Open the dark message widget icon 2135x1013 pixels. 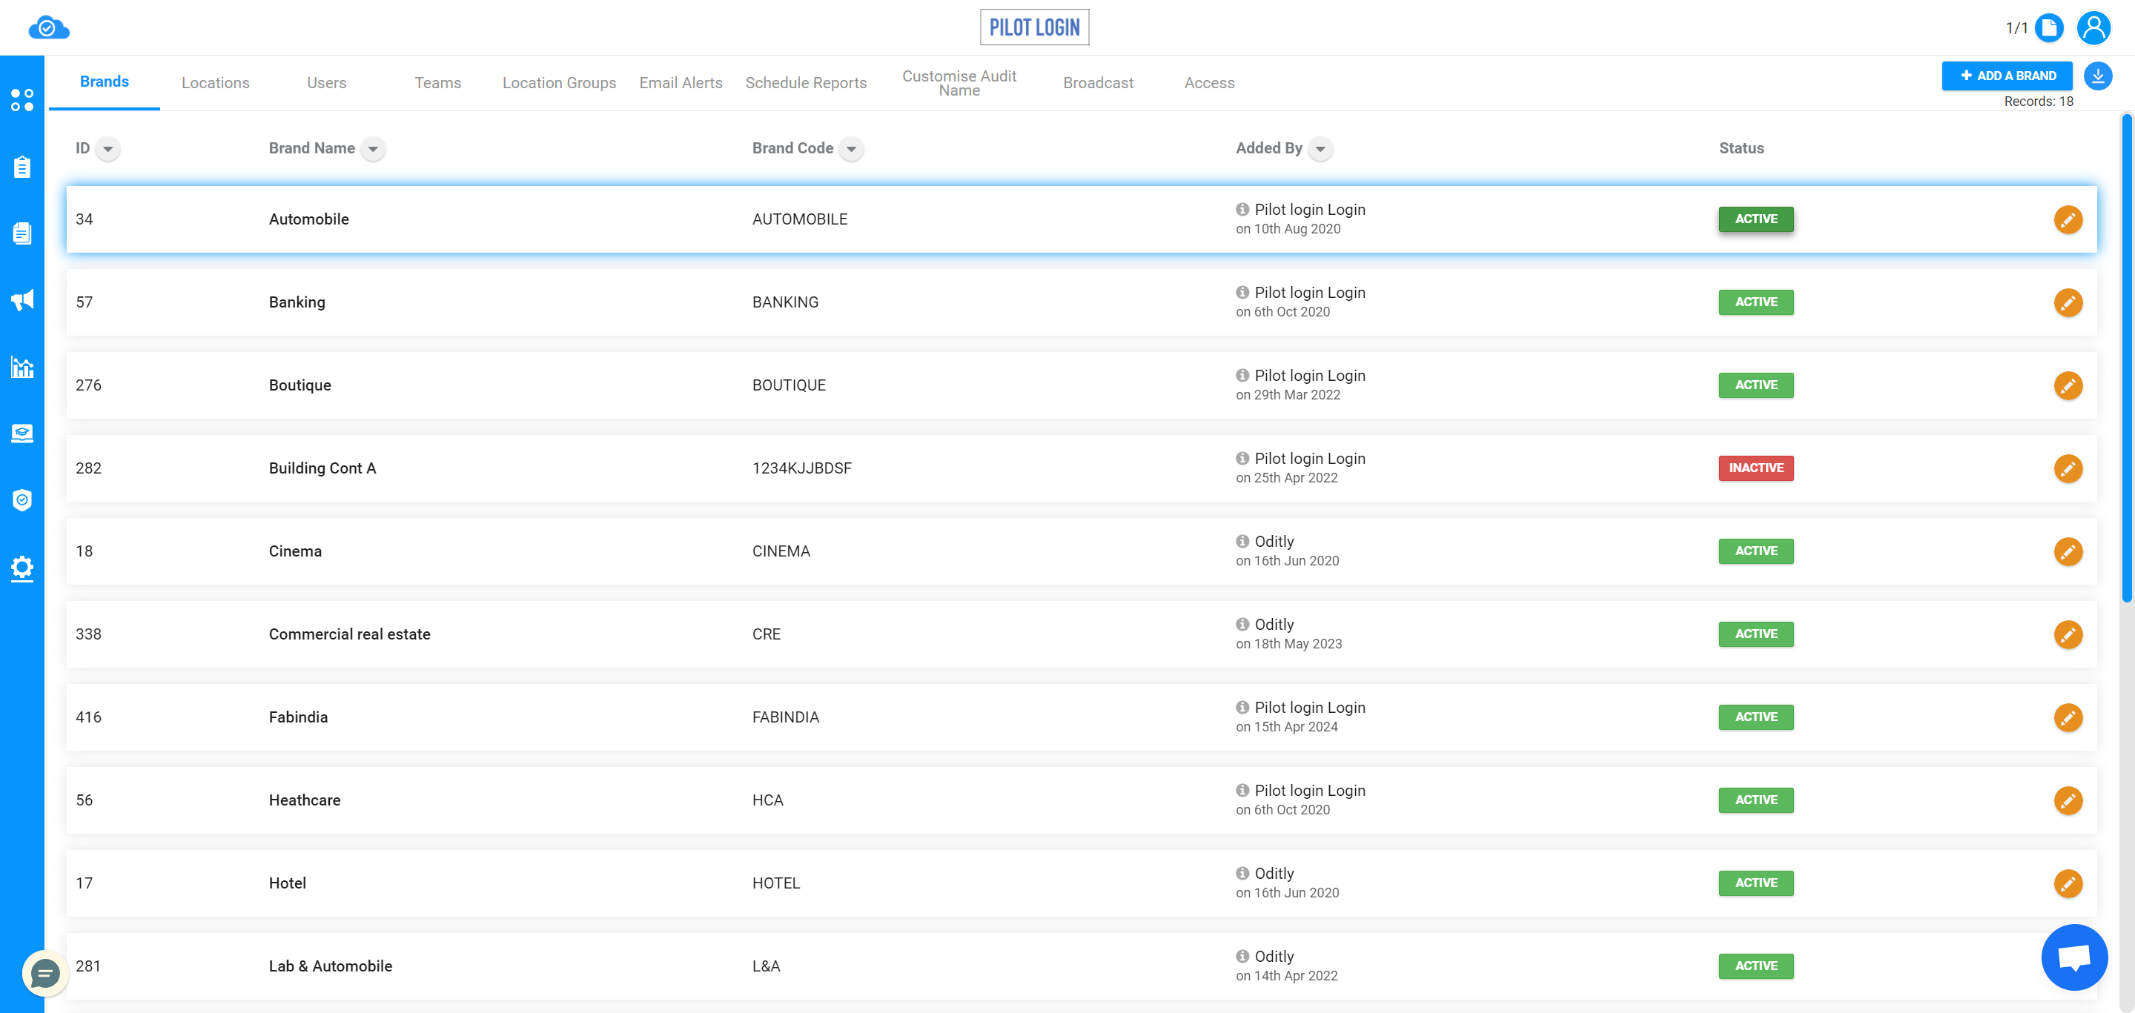tap(44, 973)
